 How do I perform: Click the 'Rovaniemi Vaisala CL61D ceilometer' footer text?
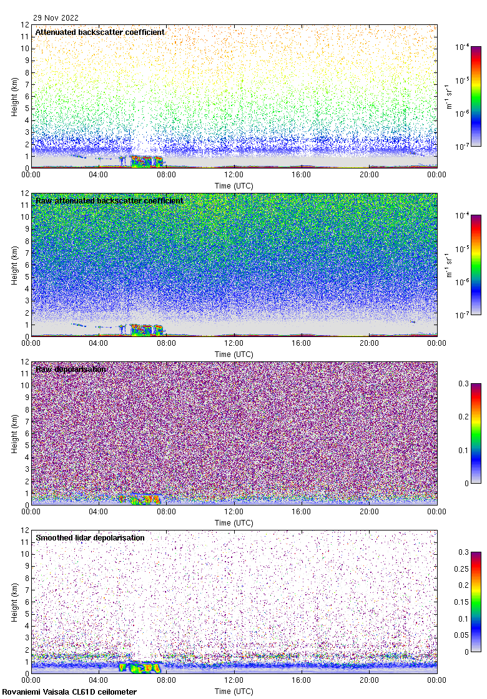click(x=69, y=692)
